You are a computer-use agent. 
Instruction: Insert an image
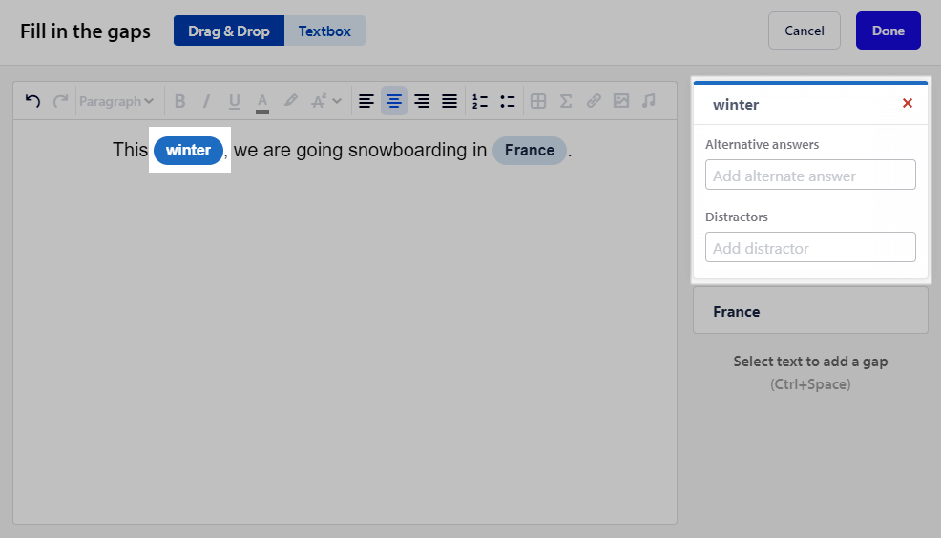pyautogui.click(x=621, y=101)
